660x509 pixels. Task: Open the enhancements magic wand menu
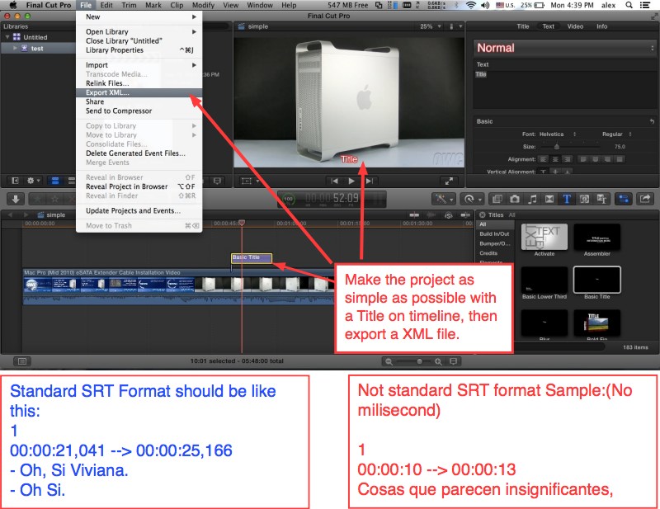click(444, 199)
